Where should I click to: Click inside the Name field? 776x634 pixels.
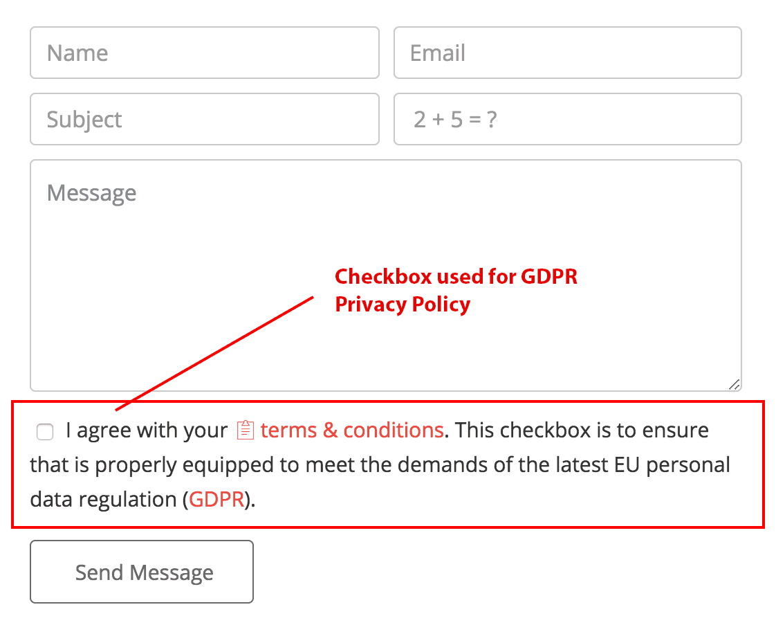(x=204, y=53)
